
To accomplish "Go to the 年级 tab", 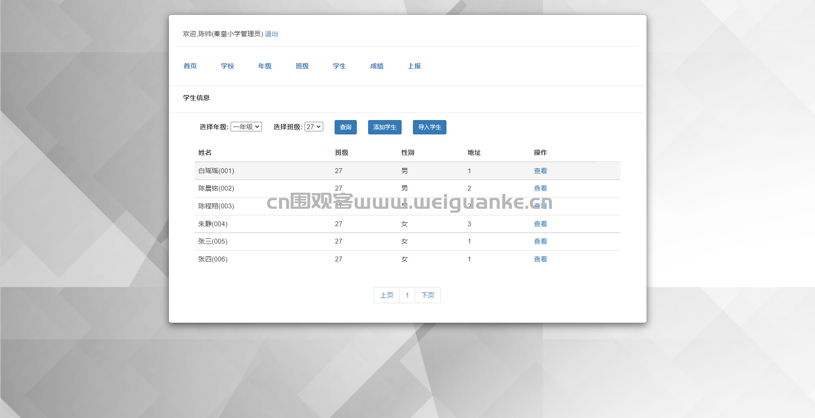I will (265, 66).
